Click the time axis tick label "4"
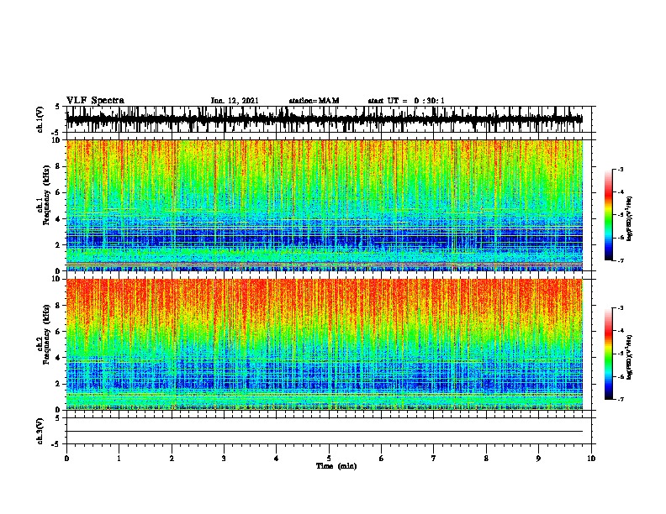This screenshot has width=666, height=514. [277, 459]
